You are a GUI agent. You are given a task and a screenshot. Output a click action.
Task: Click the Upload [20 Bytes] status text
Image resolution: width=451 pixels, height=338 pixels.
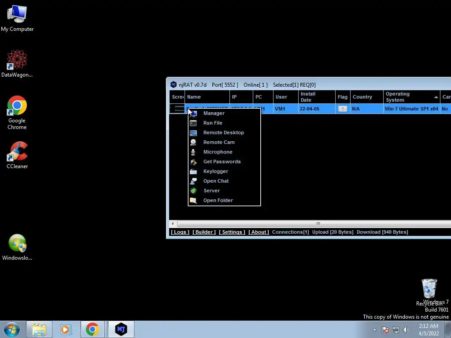[x=333, y=232]
